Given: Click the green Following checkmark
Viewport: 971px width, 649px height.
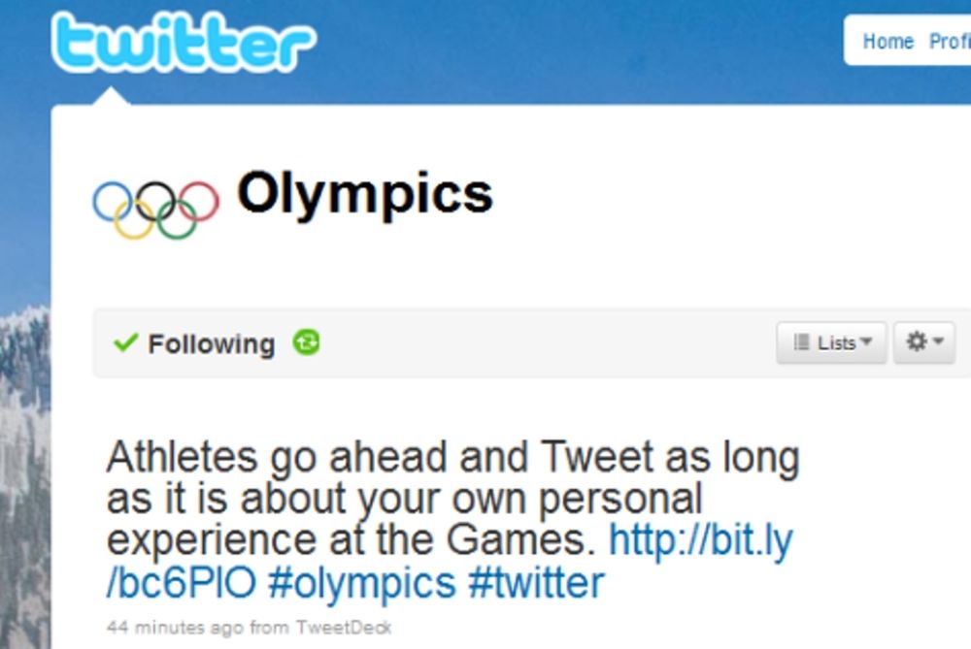Looking at the screenshot, I should (x=125, y=342).
